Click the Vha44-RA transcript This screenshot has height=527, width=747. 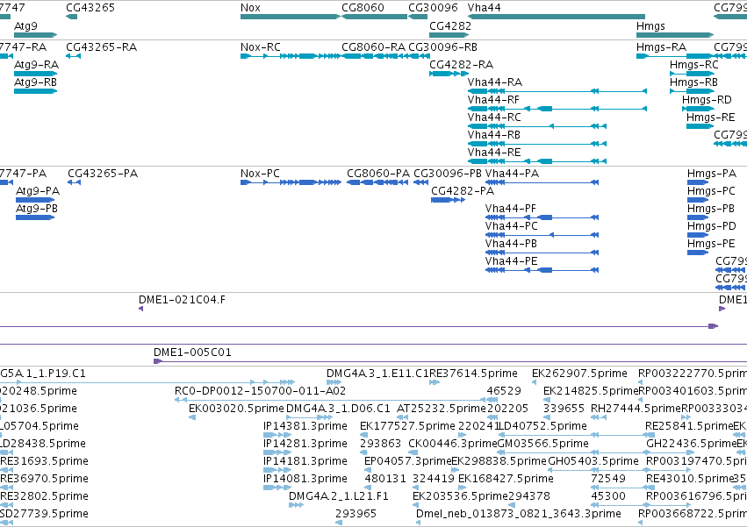click(557, 91)
